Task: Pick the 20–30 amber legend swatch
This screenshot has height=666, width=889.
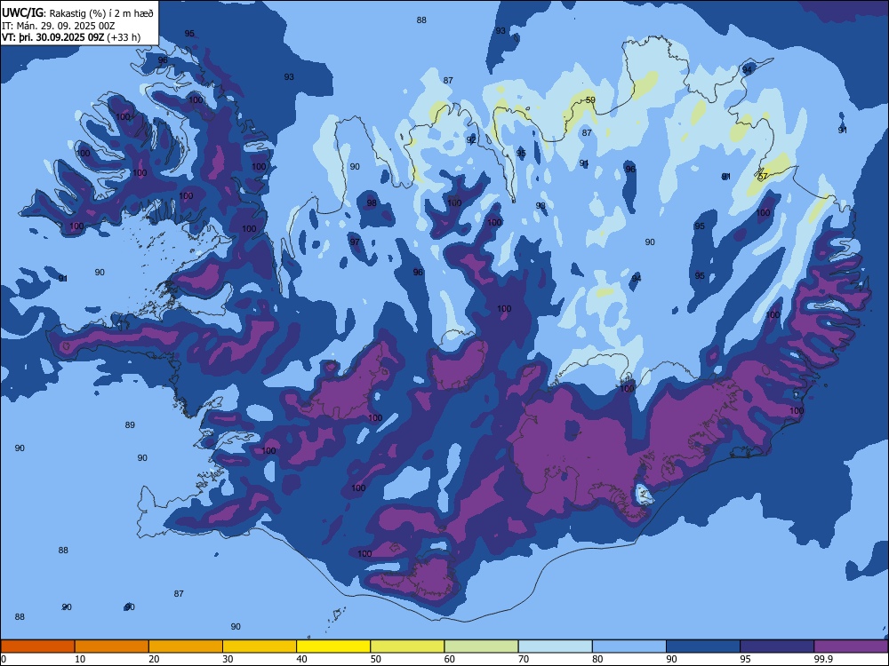Action: coord(186,646)
